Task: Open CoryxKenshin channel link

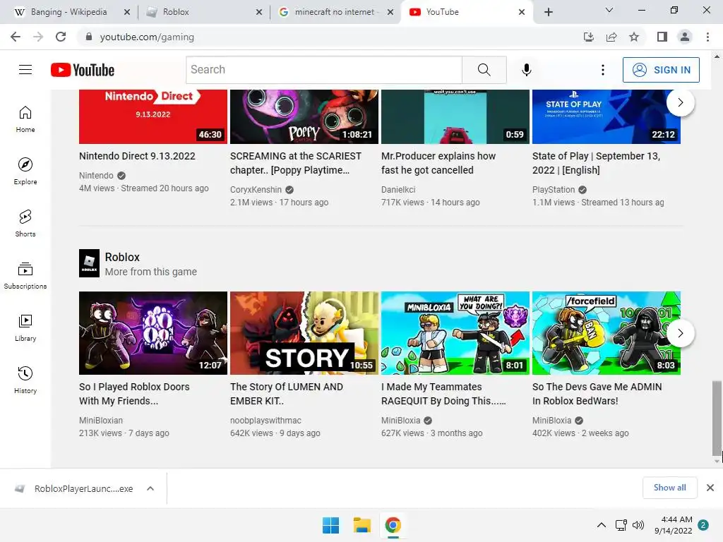Action: pyautogui.click(x=256, y=189)
